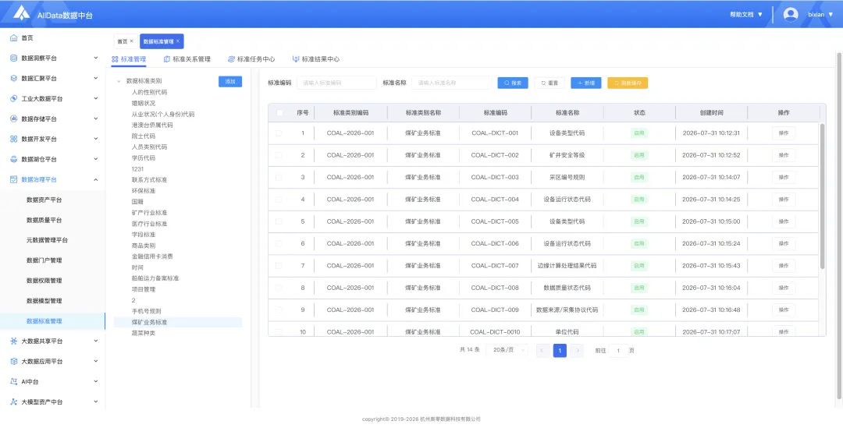
Task: Click the 数据存储平台 sidebar icon
Action: tap(14, 118)
